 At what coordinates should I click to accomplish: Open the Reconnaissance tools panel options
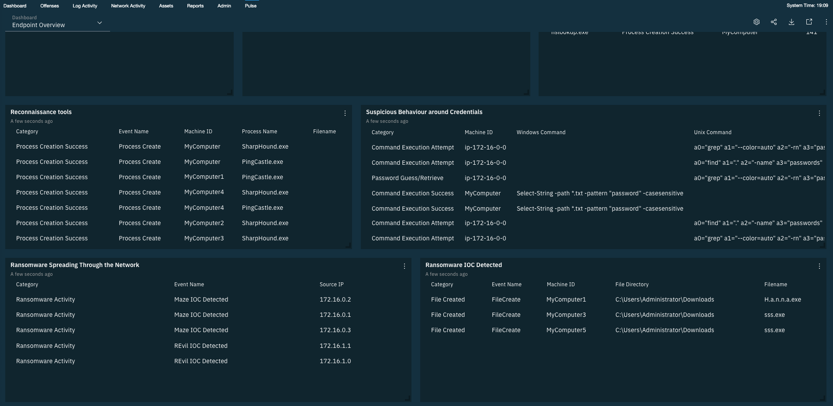345,113
